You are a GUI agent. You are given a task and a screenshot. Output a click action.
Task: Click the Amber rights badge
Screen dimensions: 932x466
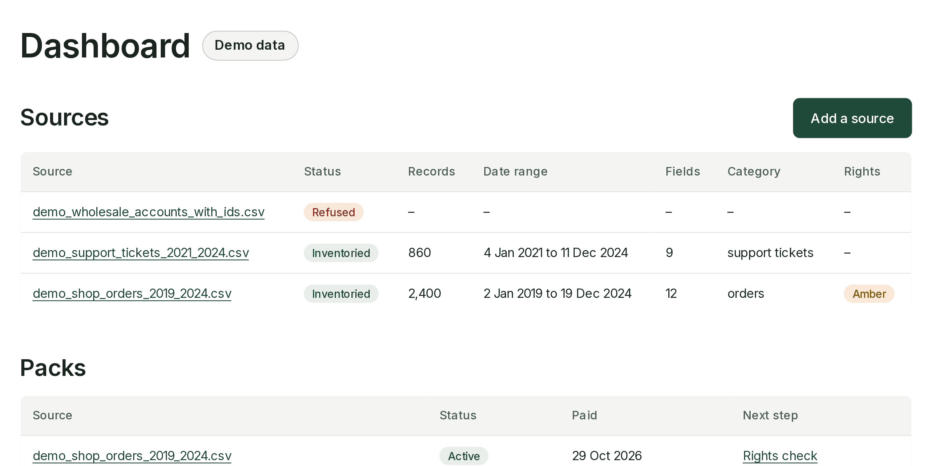[869, 294]
